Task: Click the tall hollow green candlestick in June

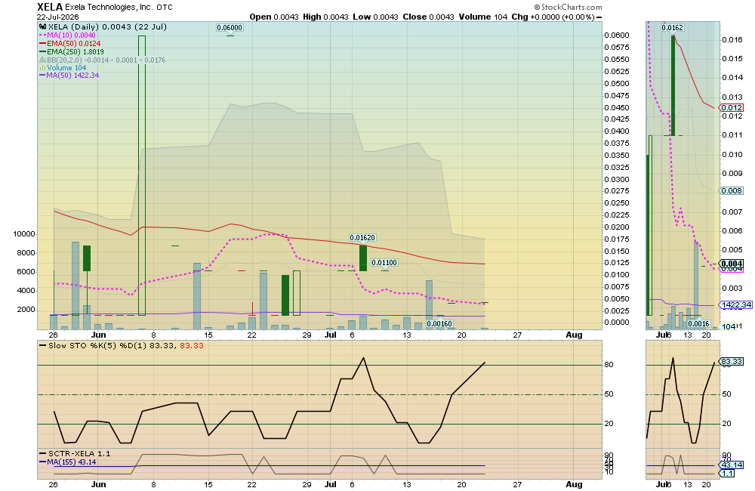Action: 142,175
